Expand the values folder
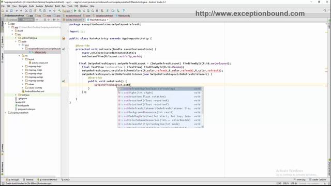331x186 pixels. click(x=23, y=84)
